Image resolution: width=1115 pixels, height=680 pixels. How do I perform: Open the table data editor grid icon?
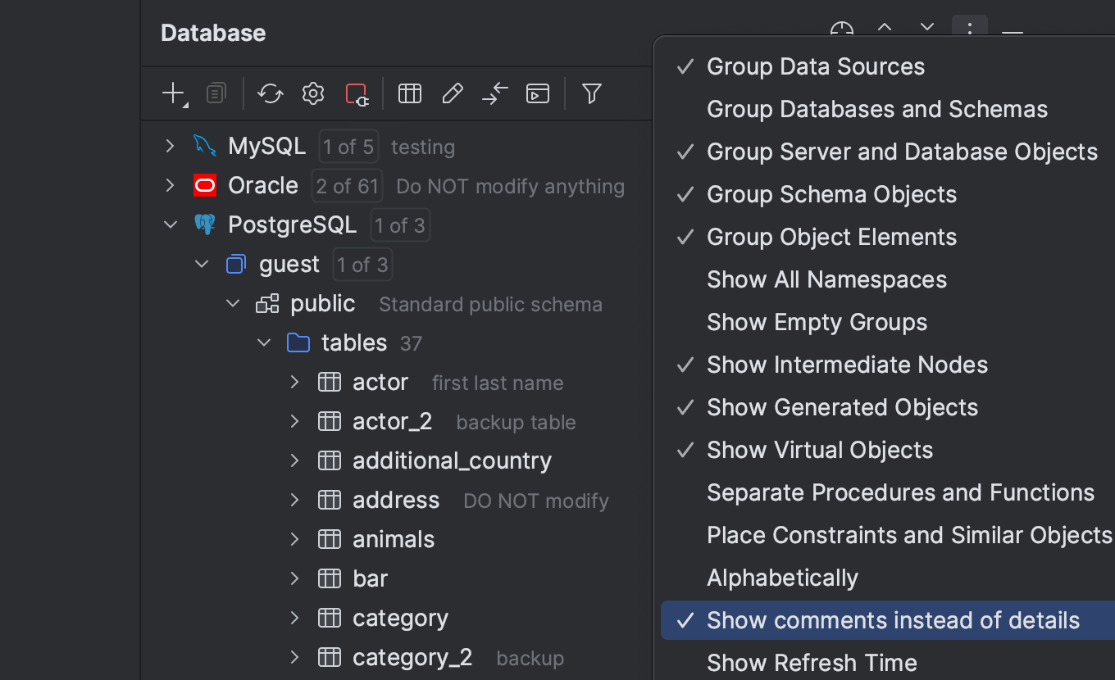point(409,93)
